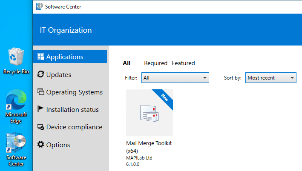Click the New ribbon badge on app tile
This screenshot has height=171, width=302.
[x=164, y=98]
